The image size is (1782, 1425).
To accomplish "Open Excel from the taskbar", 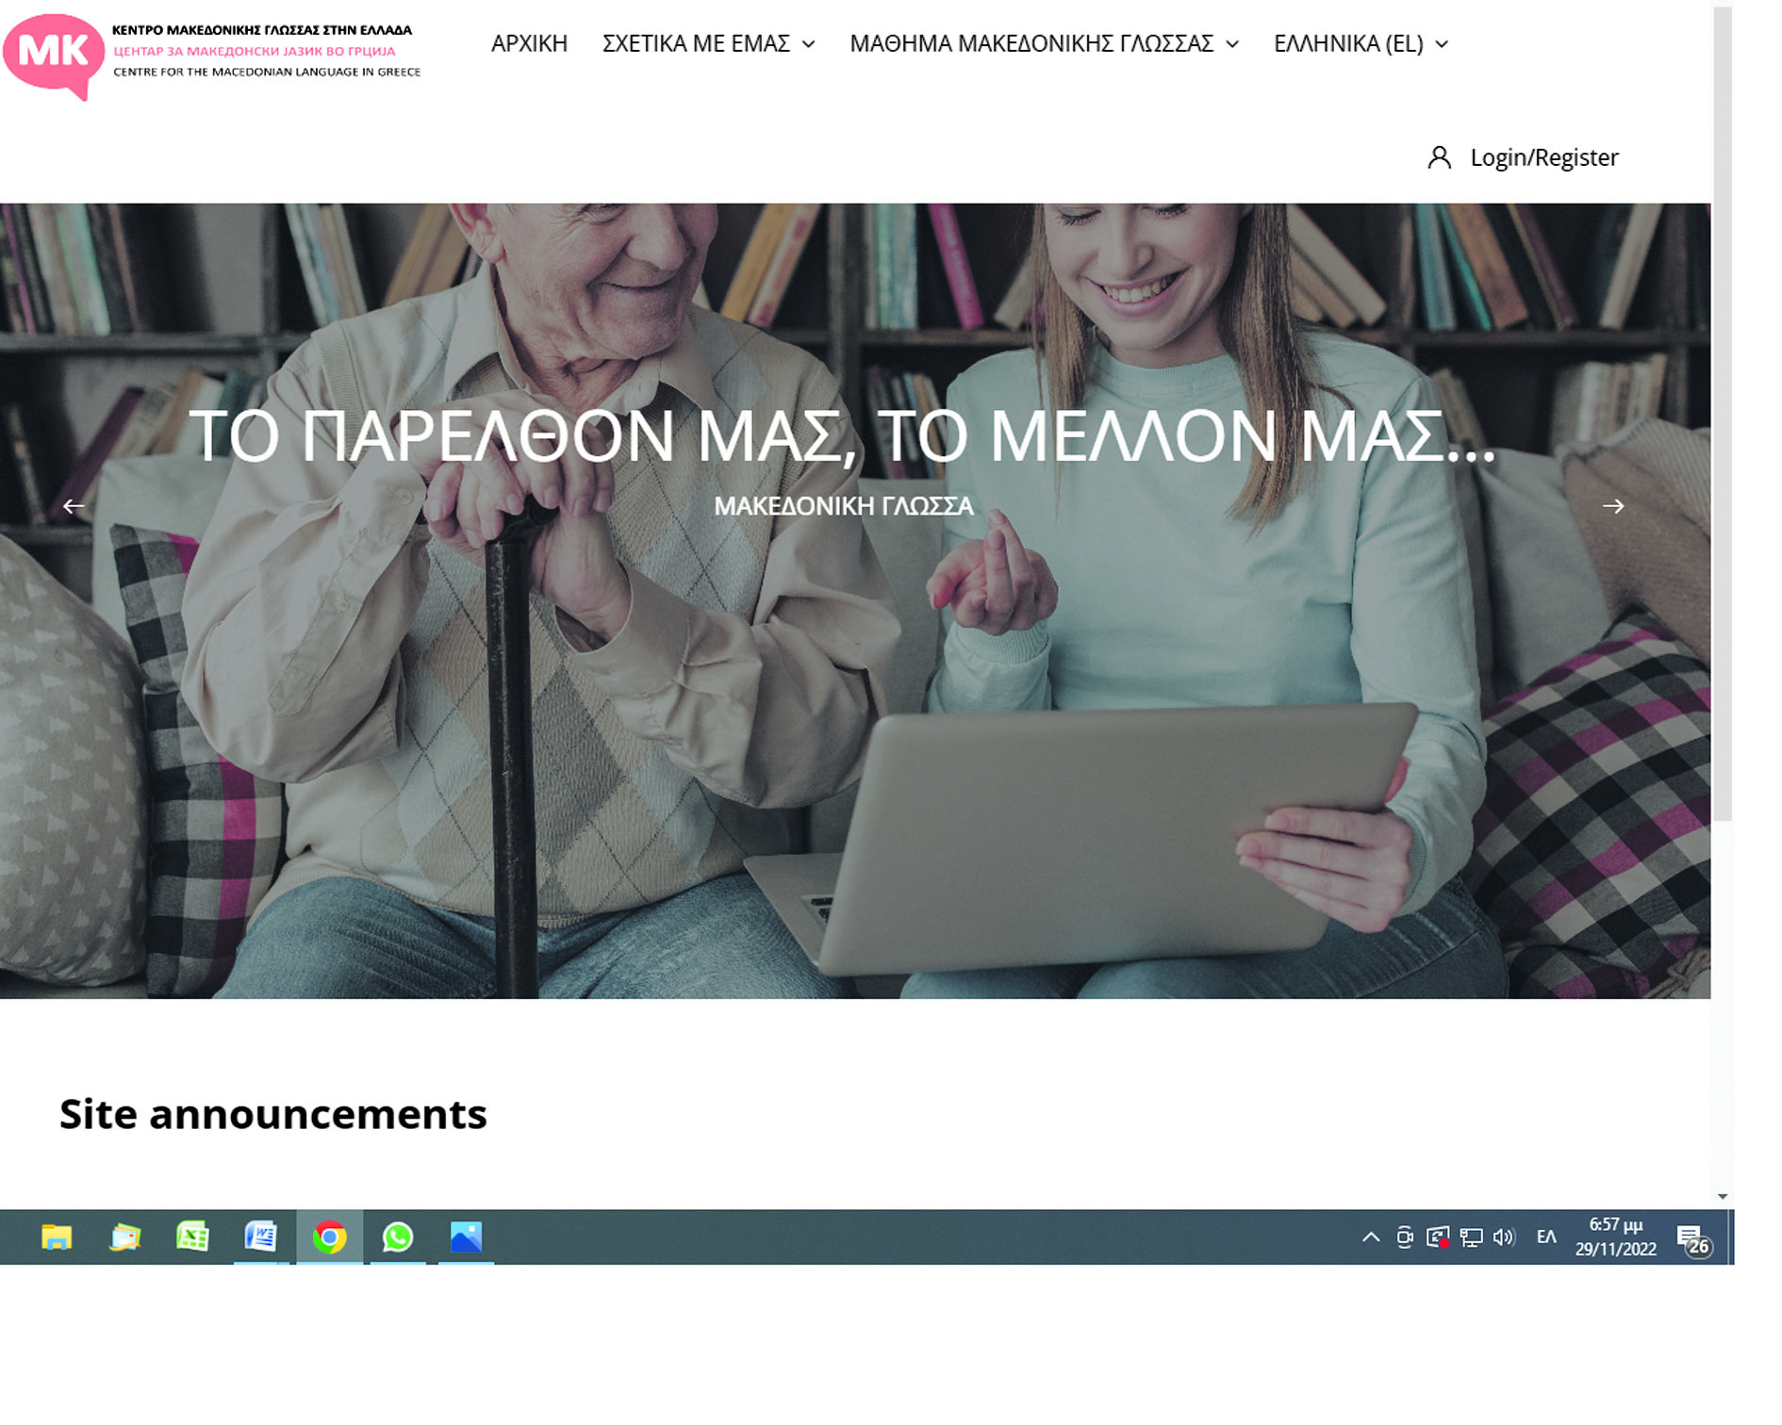I will tap(192, 1237).
